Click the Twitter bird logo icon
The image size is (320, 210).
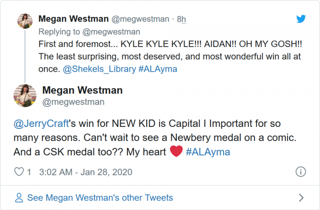[300, 19]
